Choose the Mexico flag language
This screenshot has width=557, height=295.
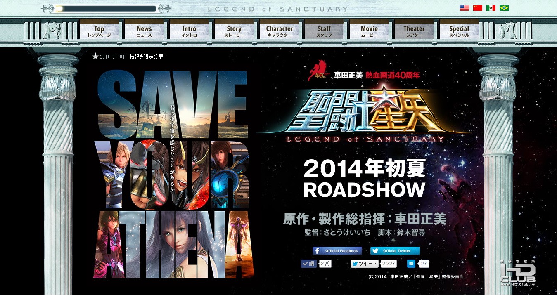point(491,8)
